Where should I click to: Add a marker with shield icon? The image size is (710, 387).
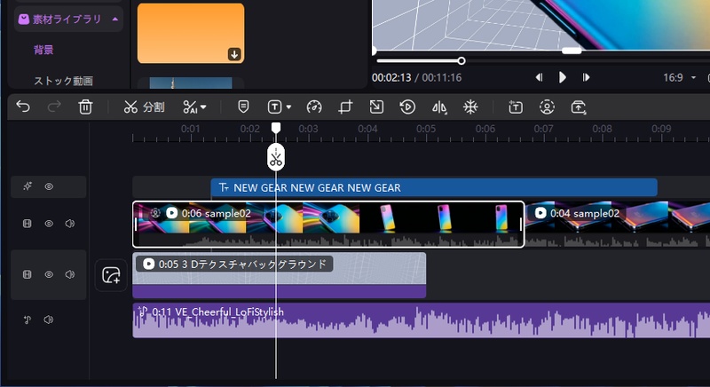coord(243,107)
